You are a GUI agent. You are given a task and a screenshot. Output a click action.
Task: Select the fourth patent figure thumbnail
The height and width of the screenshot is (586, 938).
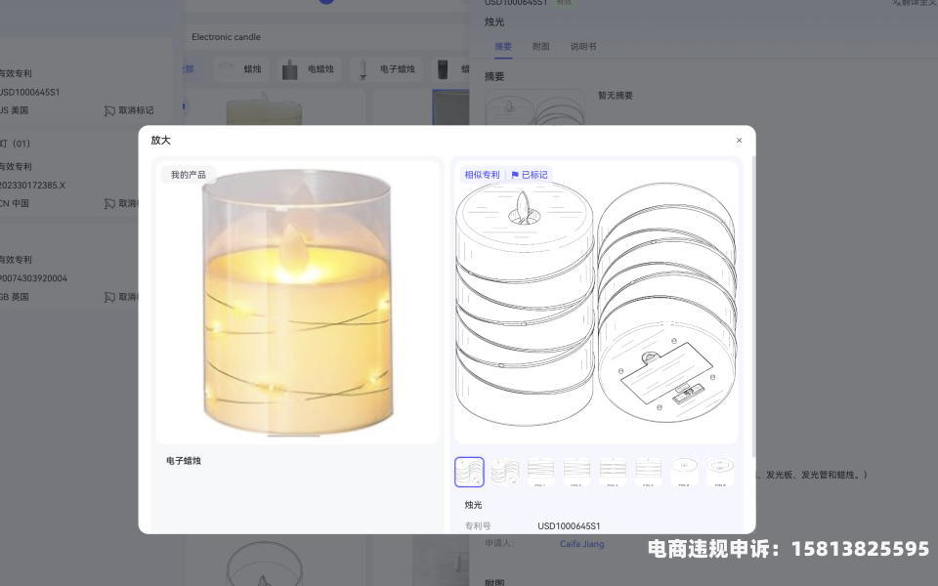576,472
